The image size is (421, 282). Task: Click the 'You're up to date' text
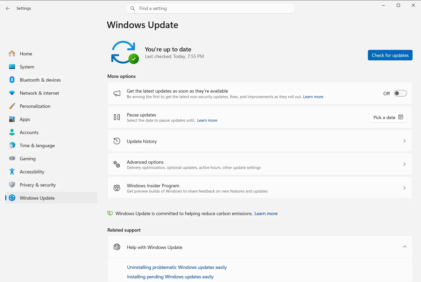pos(168,49)
